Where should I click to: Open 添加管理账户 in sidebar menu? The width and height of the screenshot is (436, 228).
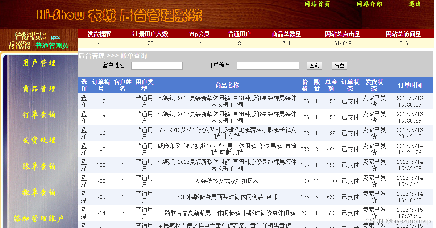tap(39, 219)
